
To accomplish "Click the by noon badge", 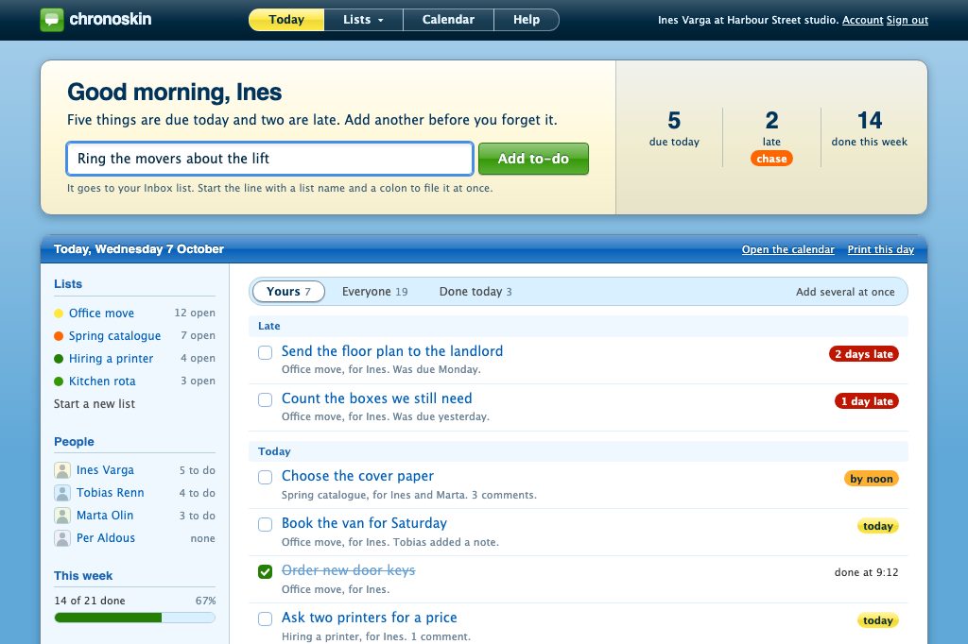I will point(871,479).
